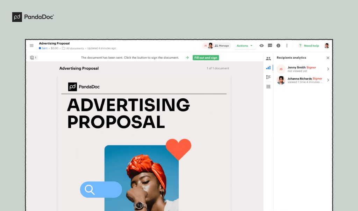Click the JS recipient avatar in header
Viewport: 358px width, 211px height.
click(x=205, y=46)
